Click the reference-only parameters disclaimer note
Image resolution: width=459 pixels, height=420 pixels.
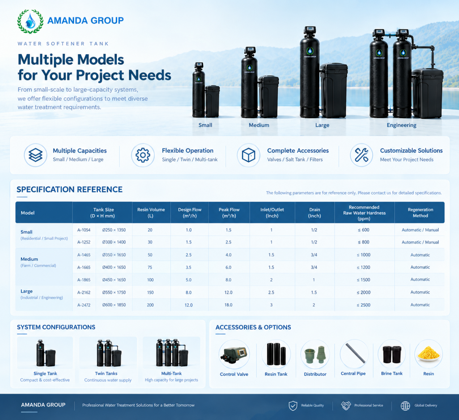tap(354, 193)
